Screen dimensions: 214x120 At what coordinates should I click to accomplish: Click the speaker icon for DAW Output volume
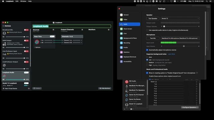4,47
